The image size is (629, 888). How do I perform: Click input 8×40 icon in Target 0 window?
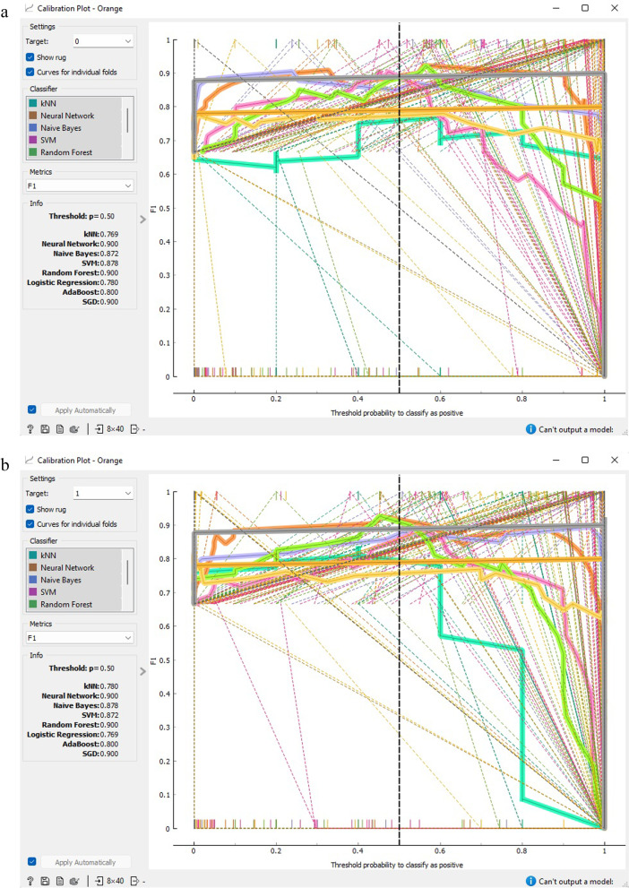click(x=110, y=429)
